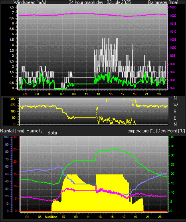Click the E compass direction label
The image size is (186, 222).
click(175, 118)
